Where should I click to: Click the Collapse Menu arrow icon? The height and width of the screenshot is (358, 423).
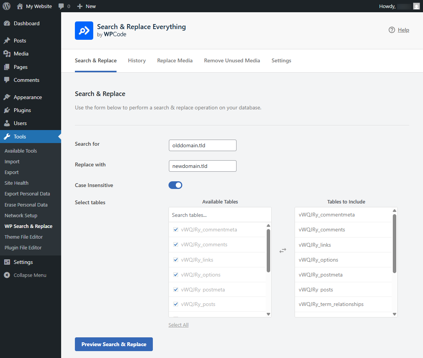(x=6, y=275)
